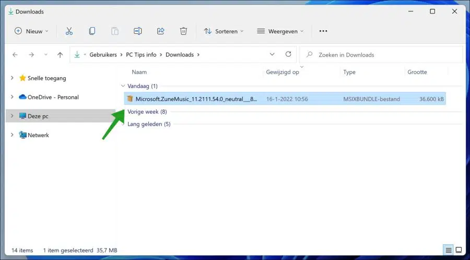470x260 pixels.
Task: Click the Gebruikers breadcrumb
Action: pyautogui.click(x=103, y=55)
